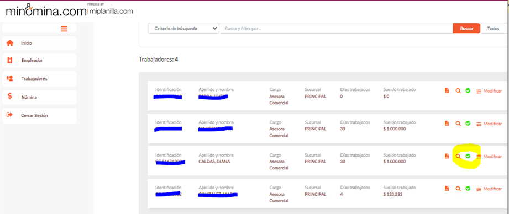
Task: Open Modificar for the worker with 0 days
Action: (x=489, y=92)
